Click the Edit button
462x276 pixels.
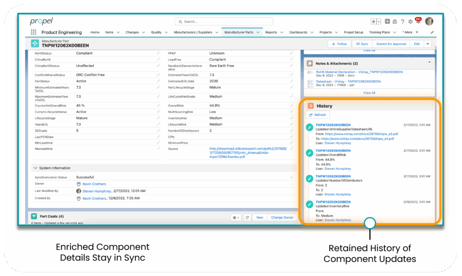pos(416,44)
